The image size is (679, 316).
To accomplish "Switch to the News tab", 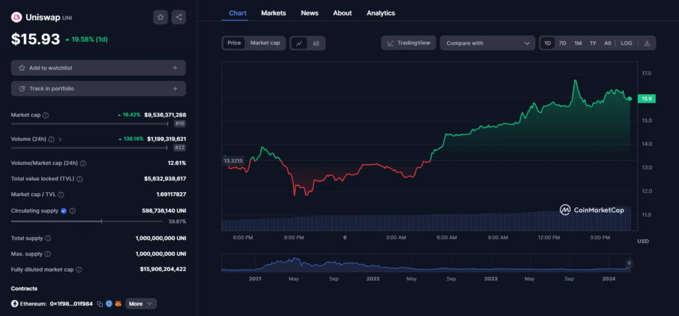I will [310, 13].
